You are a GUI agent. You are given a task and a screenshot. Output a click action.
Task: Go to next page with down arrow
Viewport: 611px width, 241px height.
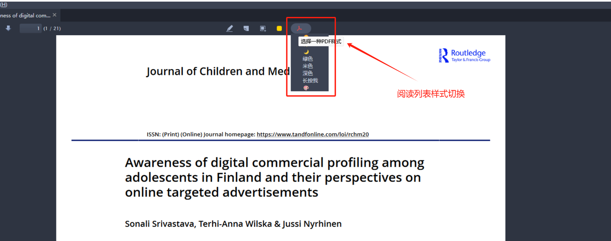tap(8, 28)
